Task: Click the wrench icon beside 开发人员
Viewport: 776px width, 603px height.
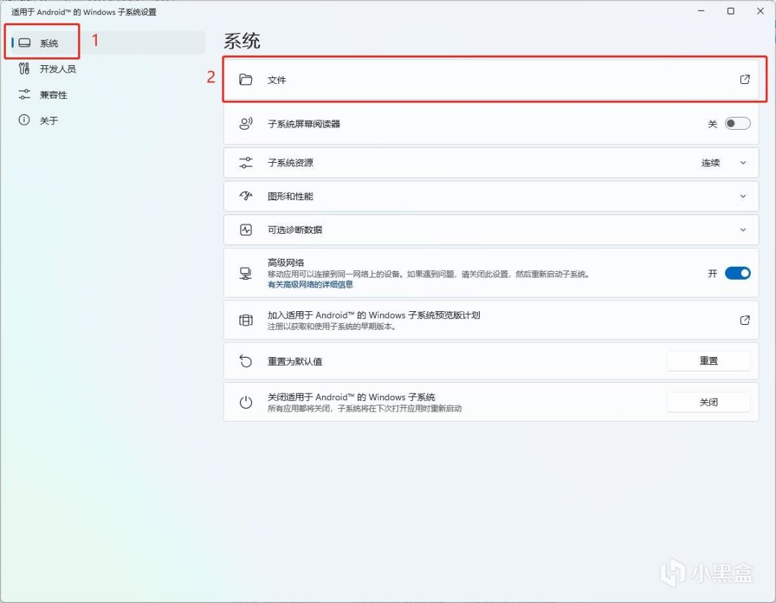Action: 24,68
